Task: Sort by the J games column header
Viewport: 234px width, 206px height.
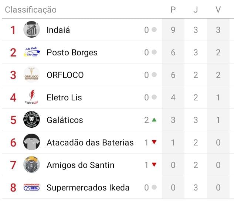Action: 196,10
